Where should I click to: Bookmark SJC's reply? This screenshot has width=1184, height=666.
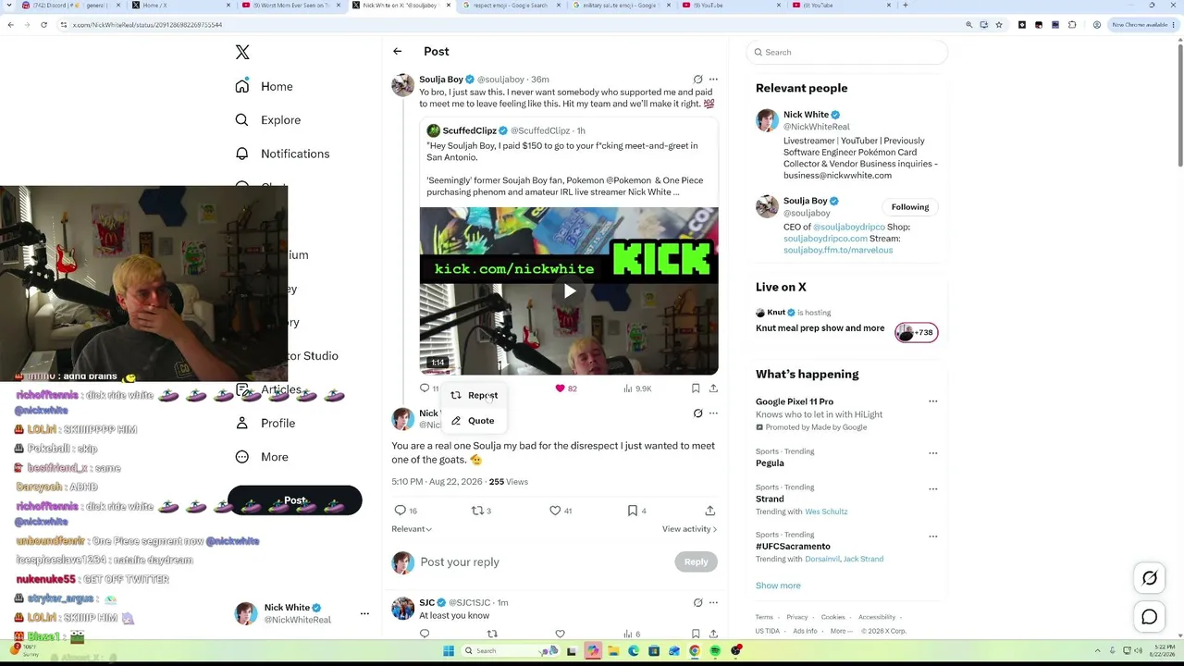(696, 635)
